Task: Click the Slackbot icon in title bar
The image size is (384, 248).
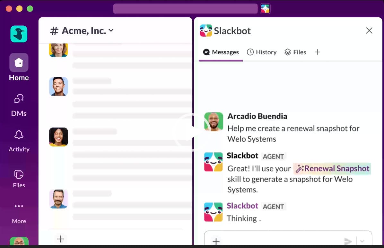Action: [265, 9]
